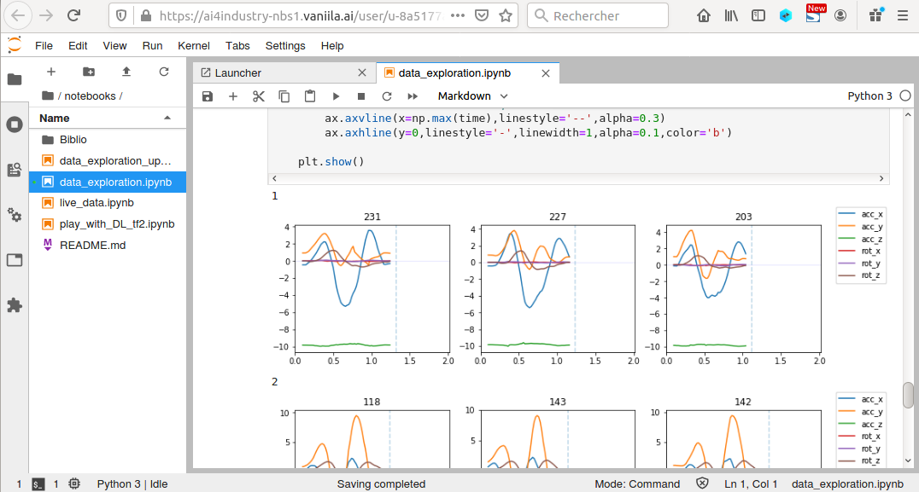Screen dimensions: 919x492
Task: Click the Python 3 kernel name button
Action: click(869, 96)
